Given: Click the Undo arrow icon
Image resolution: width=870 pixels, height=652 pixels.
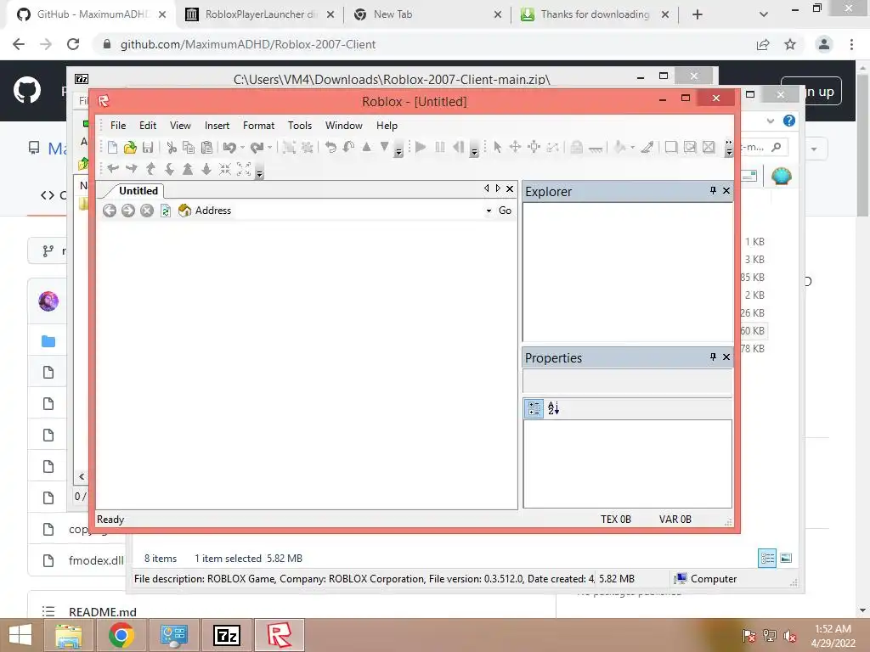Looking at the screenshot, I should pos(229,147).
